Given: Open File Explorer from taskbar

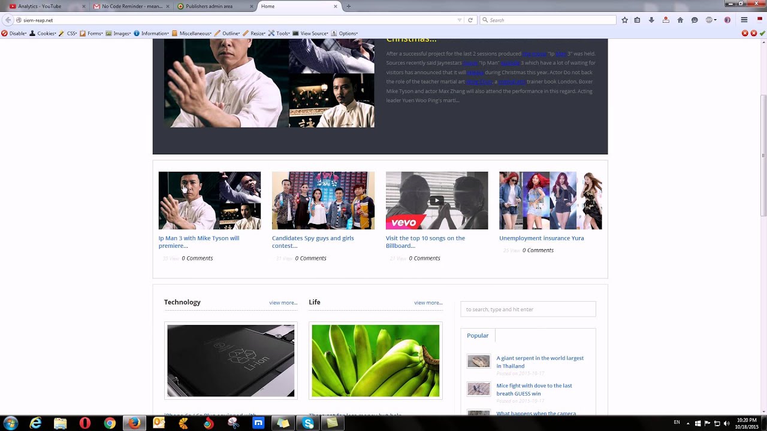Looking at the screenshot, I should point(61,423).
